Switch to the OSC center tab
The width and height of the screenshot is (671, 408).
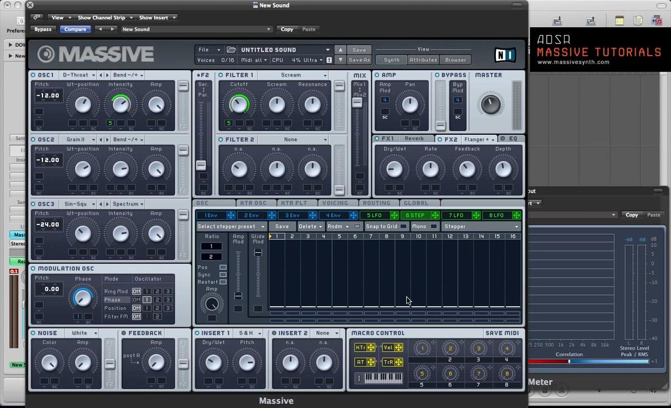click(214, 203)
